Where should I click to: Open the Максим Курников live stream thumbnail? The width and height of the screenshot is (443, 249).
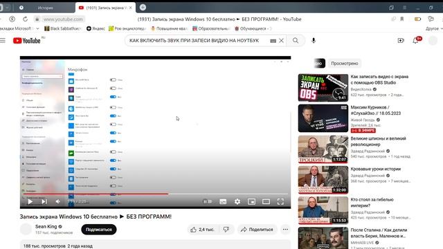[x=323, y=118]
